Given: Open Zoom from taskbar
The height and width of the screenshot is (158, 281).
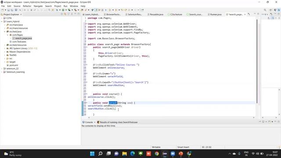Looking at the screenshot, I should [x=173, y=154].
